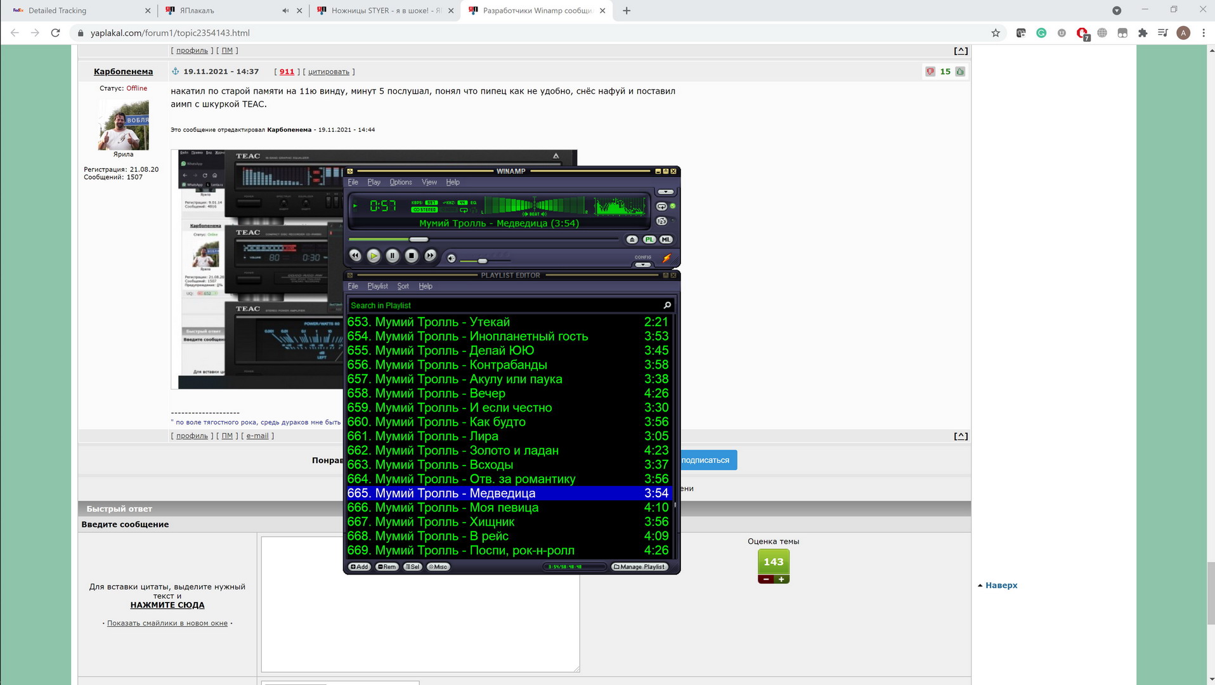Stop the Winamp playback
The image size is (1215, 685).
[x=412, y=256]
